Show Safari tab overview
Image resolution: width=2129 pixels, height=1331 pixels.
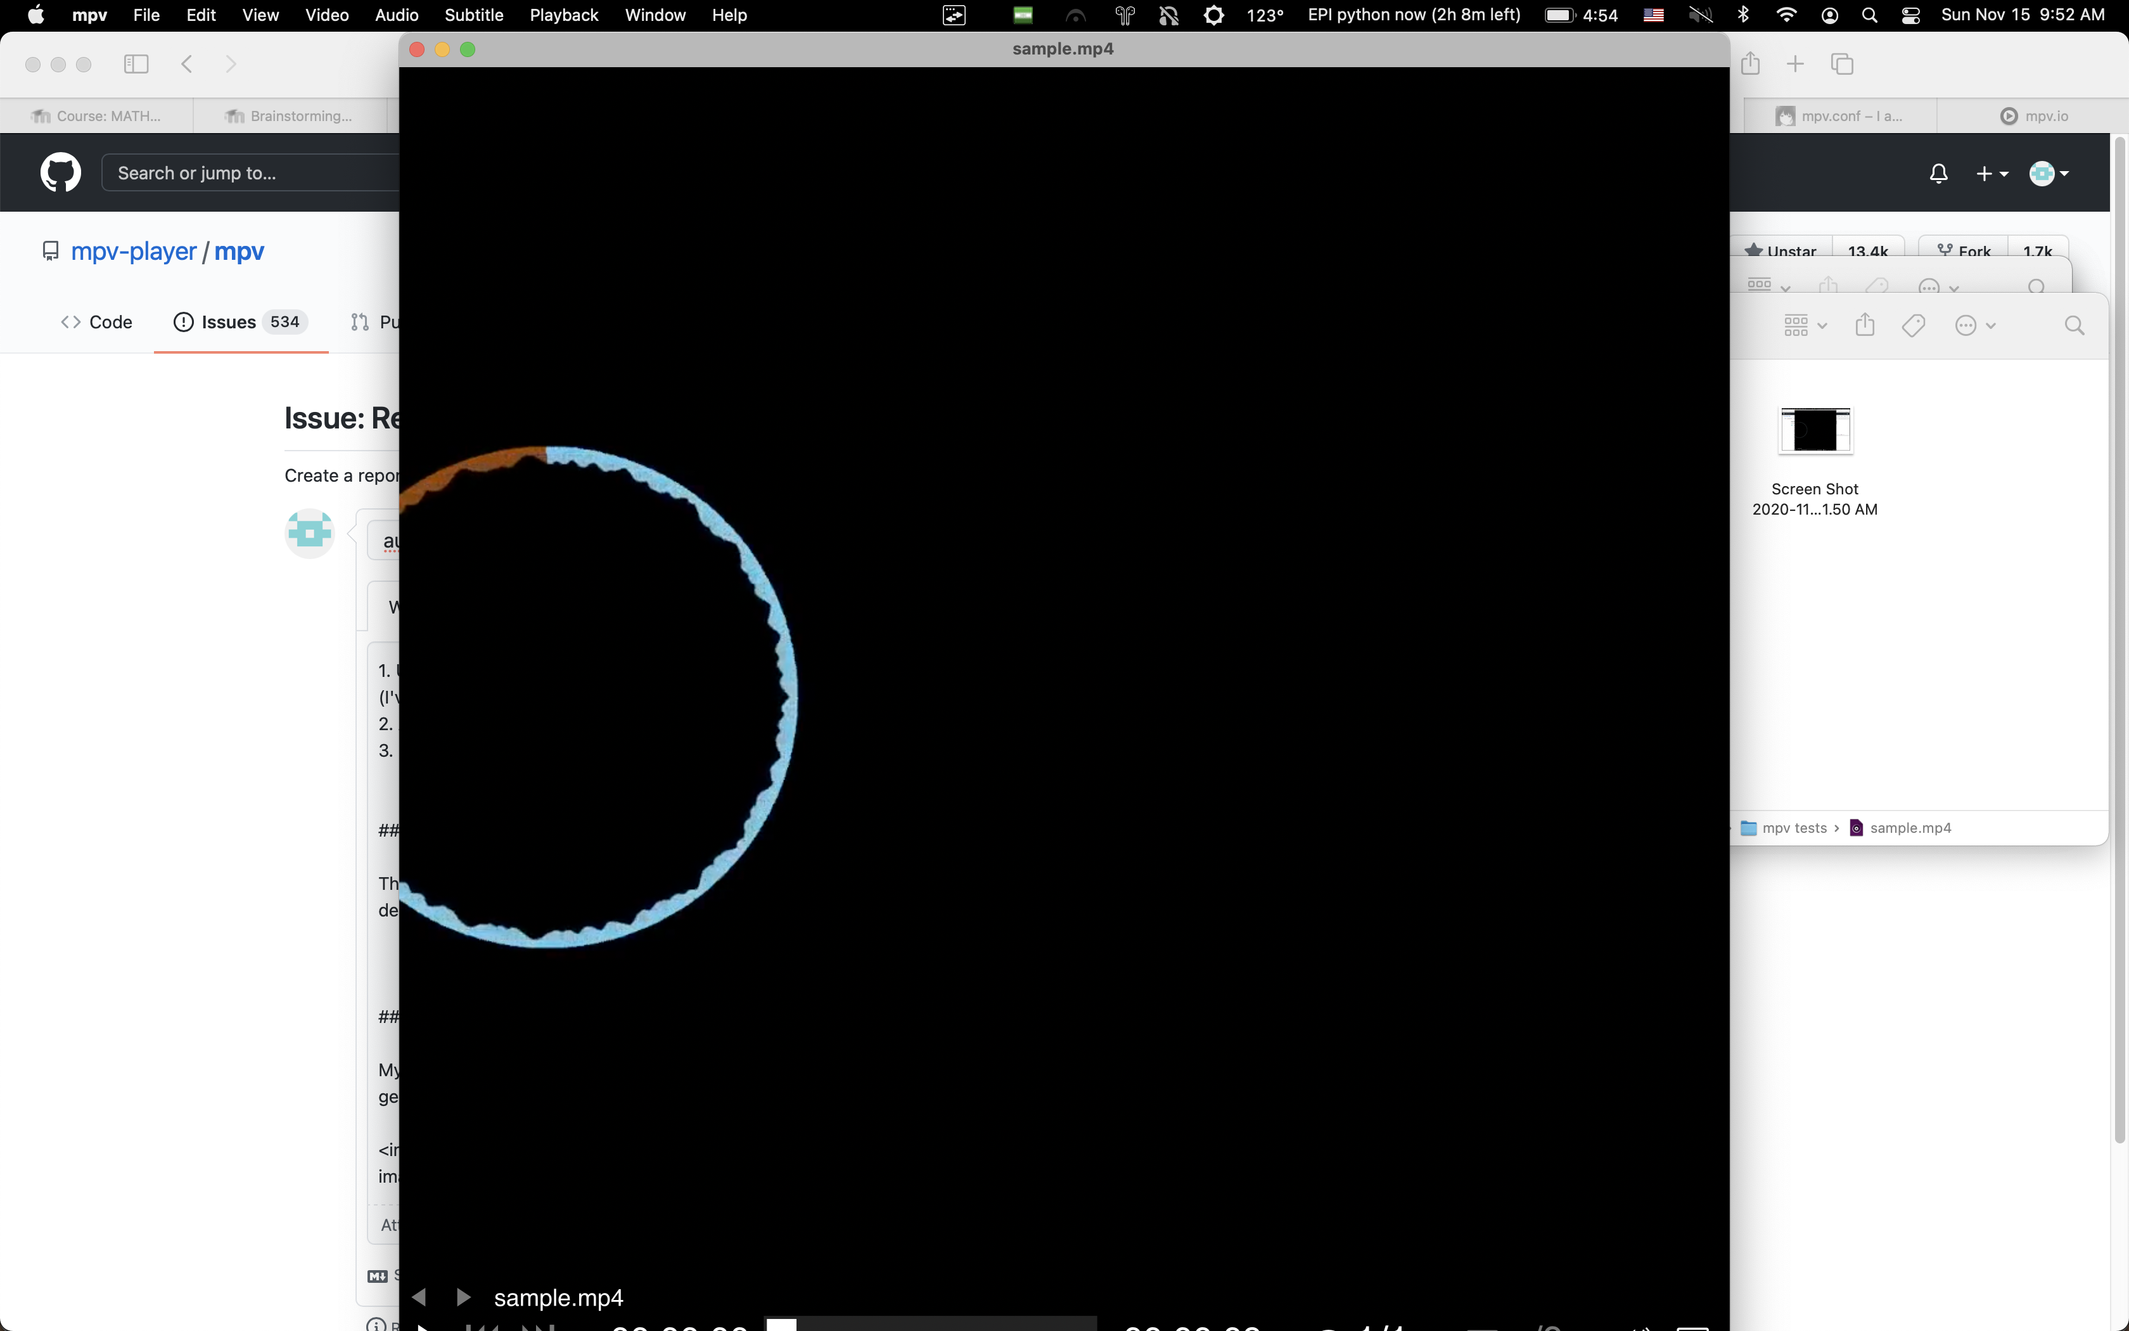click(x=1842, y=63)
